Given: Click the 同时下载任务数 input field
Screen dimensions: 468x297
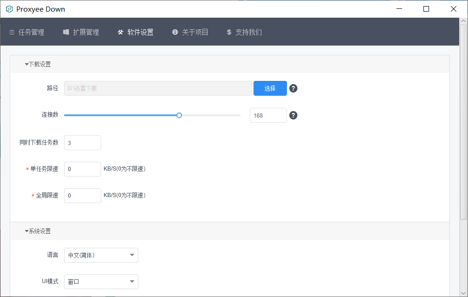Looking at the screenshot, I should coord(82,143).
